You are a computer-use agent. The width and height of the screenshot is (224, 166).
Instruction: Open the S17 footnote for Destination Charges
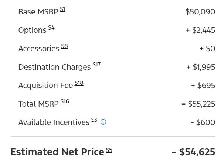point(96,65)
